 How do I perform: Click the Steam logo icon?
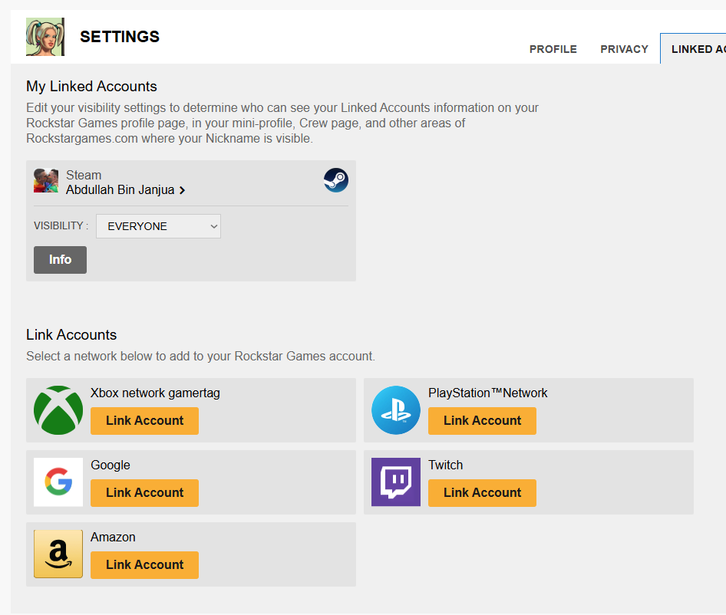pos(335,180)
